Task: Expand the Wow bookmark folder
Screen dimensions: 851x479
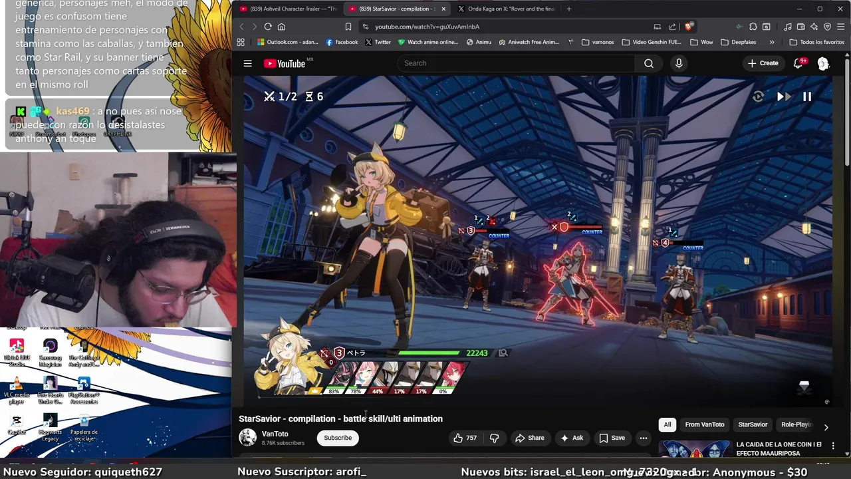Action: click(701, 42)
